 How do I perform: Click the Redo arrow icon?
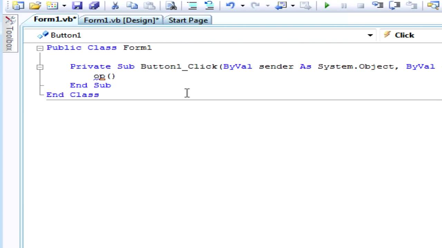(x=256, y=6)
